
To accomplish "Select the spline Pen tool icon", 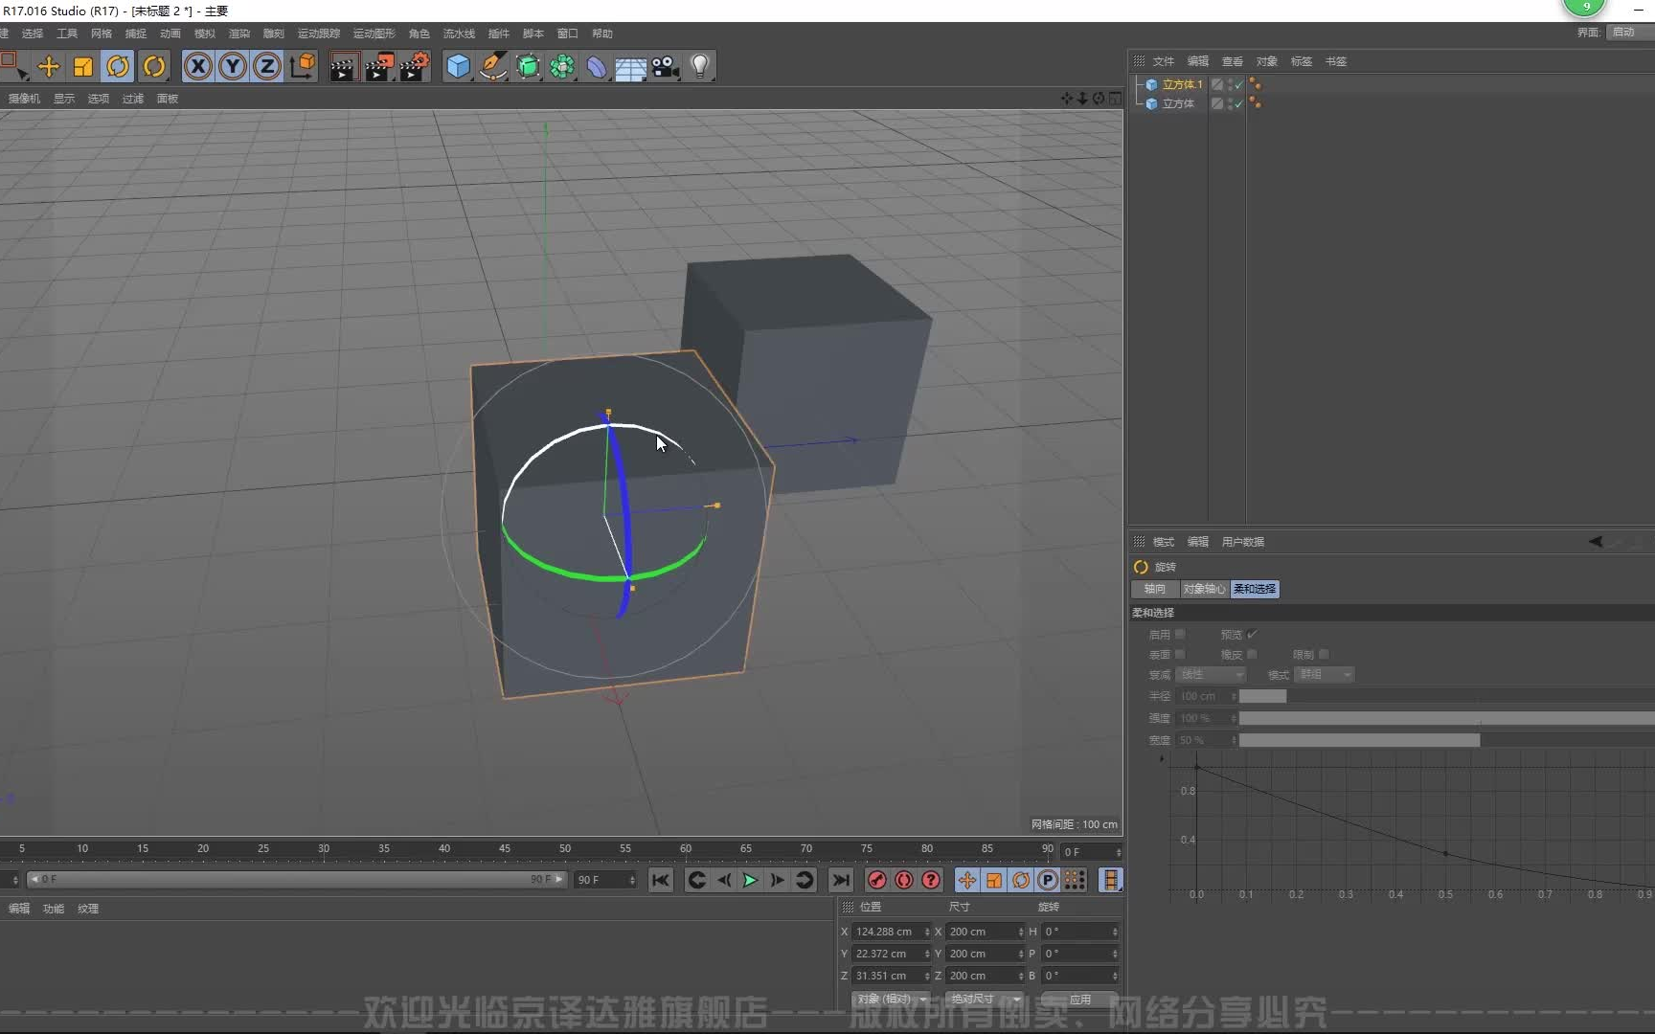I will pos(492,66).
